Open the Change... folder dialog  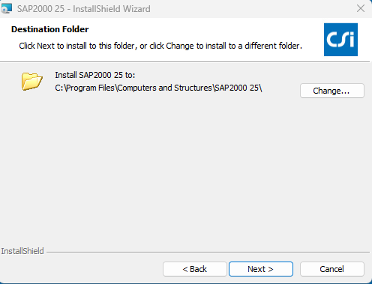[x=332, y=91]
